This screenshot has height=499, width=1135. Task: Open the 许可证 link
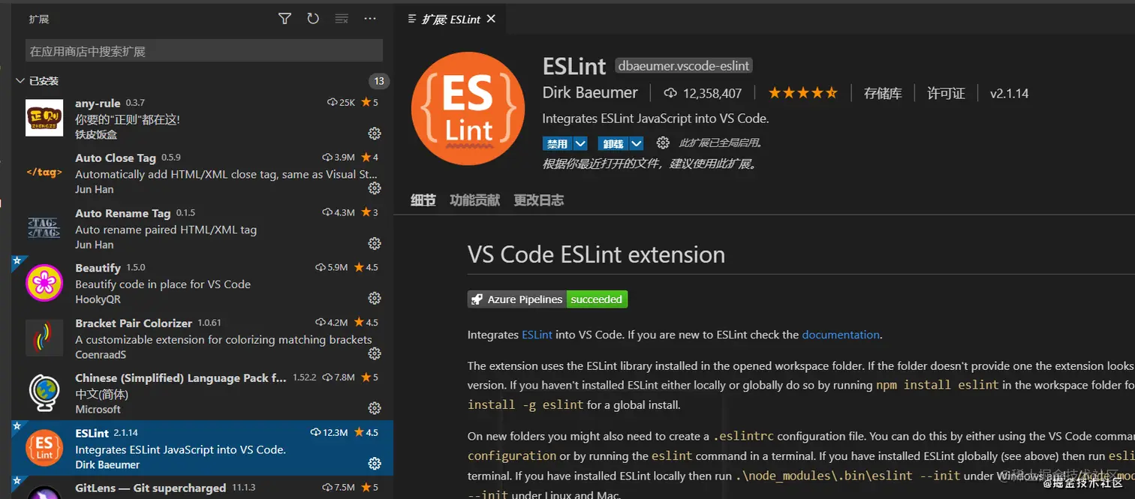[x=946, y=93]
